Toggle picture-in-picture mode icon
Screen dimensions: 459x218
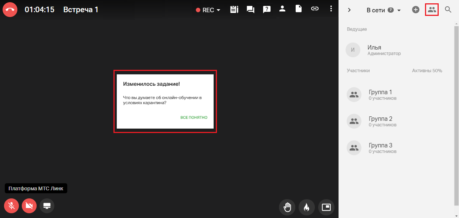coord(326,207)
